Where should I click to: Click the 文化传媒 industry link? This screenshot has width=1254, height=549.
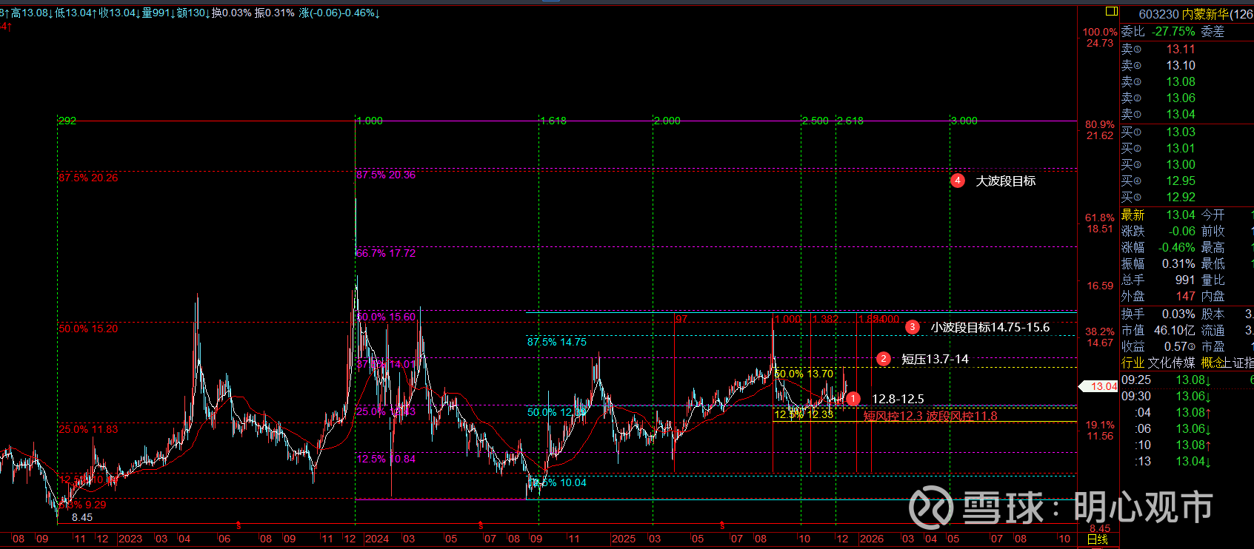1171,363
